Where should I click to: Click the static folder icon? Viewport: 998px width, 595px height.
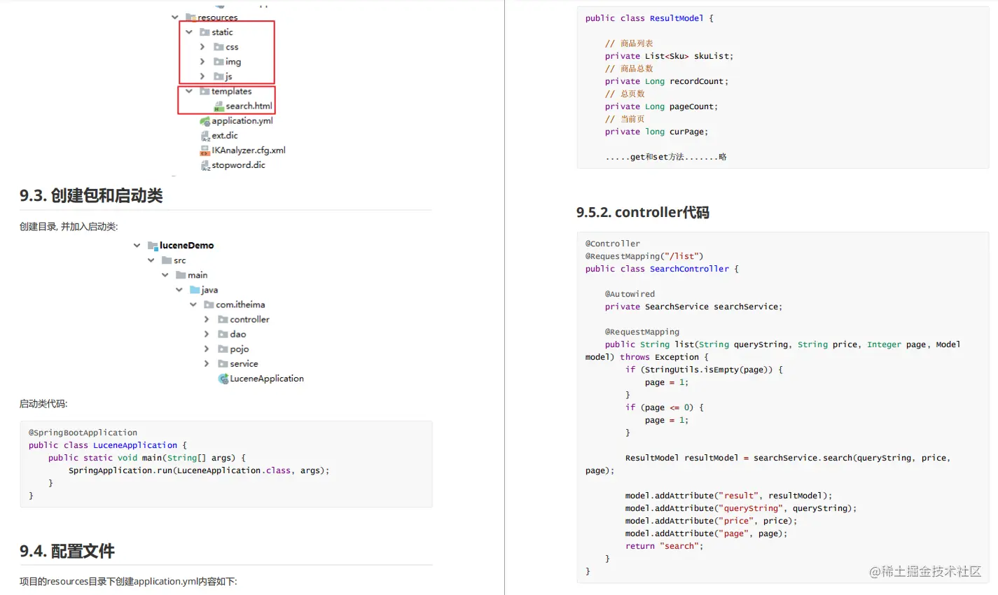click(x=205, y=32)
